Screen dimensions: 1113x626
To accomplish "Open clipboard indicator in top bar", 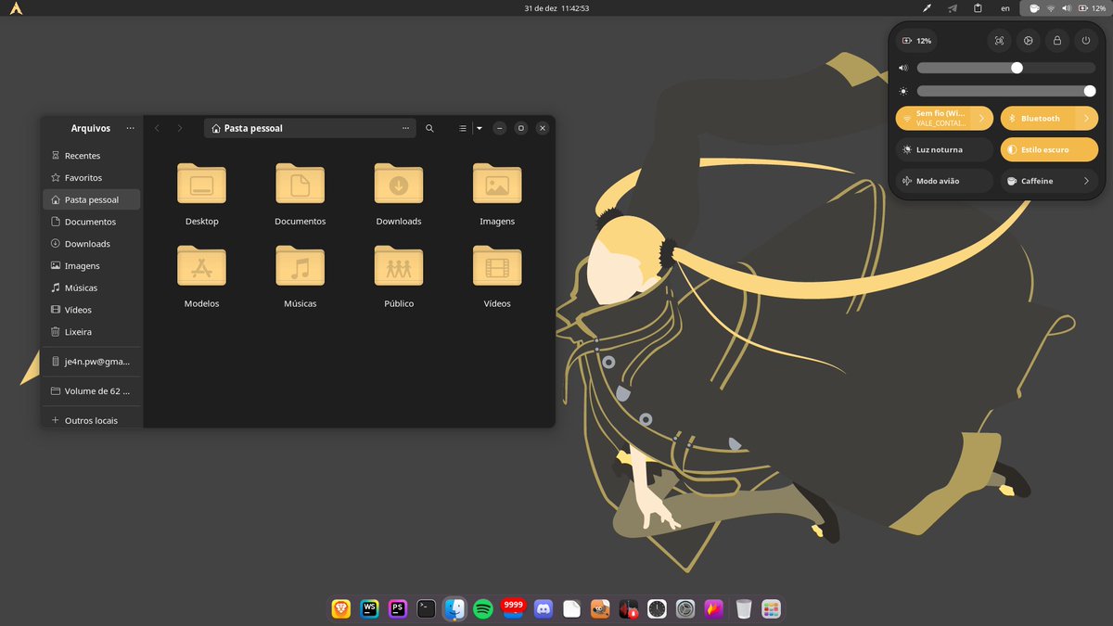I will coord(978,8).
